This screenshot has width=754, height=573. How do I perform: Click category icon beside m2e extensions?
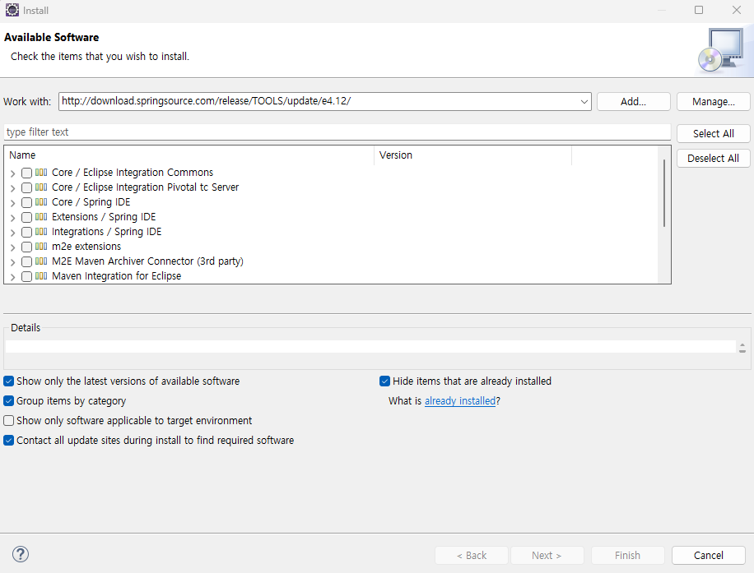point(41,247)
